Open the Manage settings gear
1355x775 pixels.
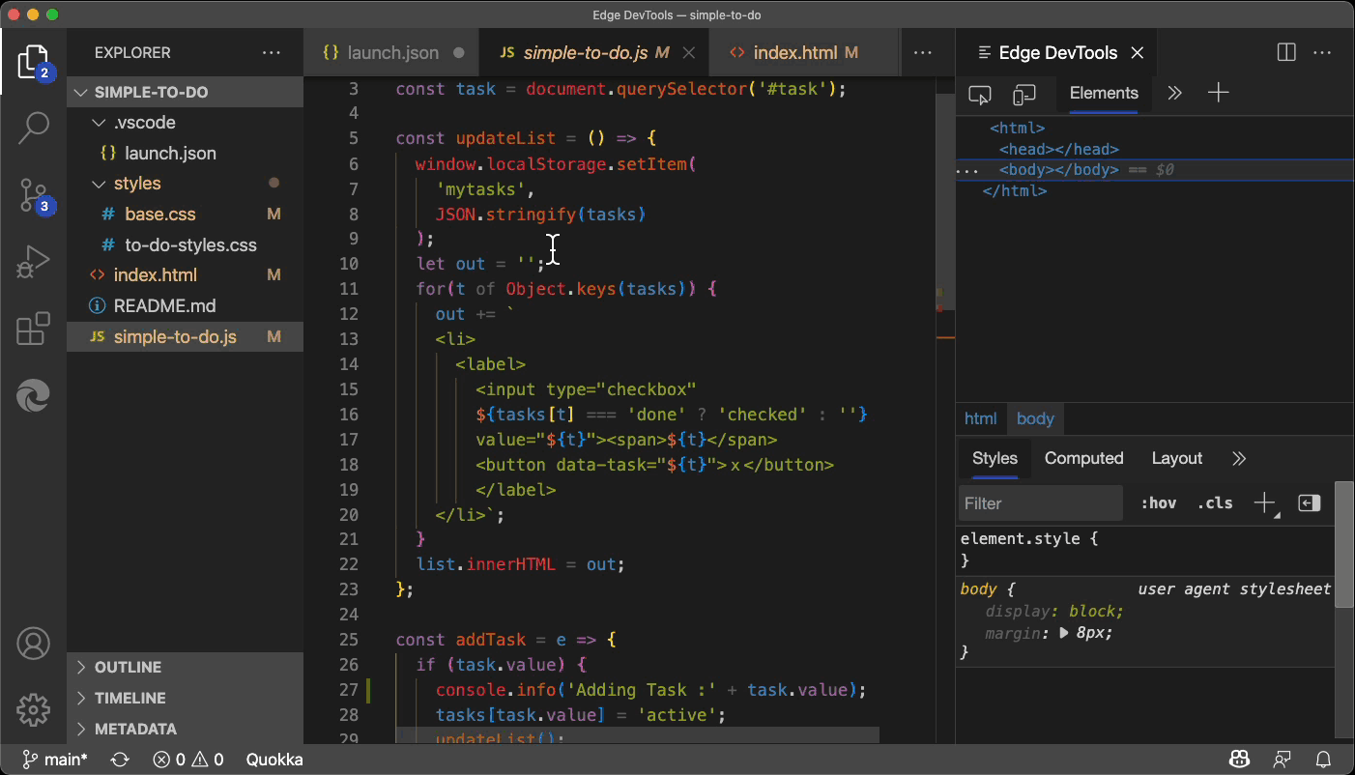33,710
